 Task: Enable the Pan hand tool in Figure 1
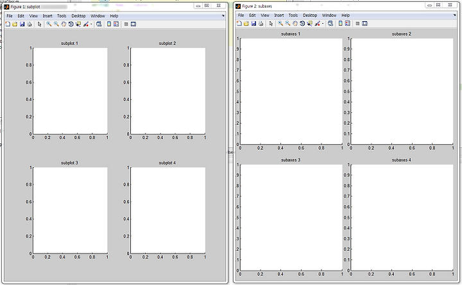point(64,24)
